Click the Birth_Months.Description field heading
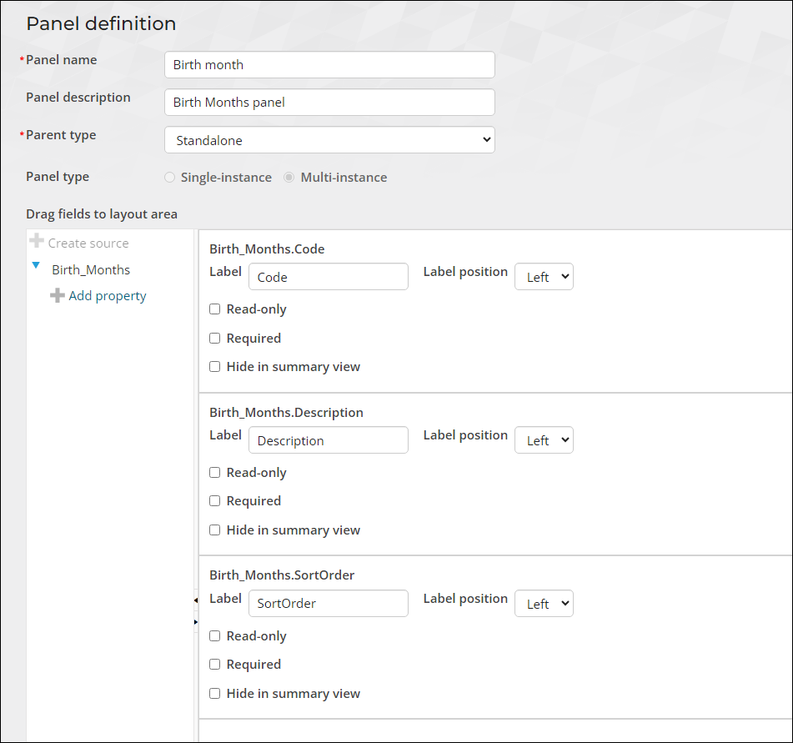 click(286, 413)
